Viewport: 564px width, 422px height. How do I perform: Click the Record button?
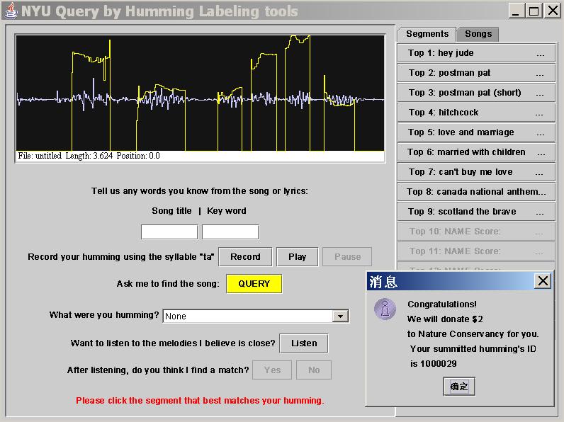click(245, 257)
